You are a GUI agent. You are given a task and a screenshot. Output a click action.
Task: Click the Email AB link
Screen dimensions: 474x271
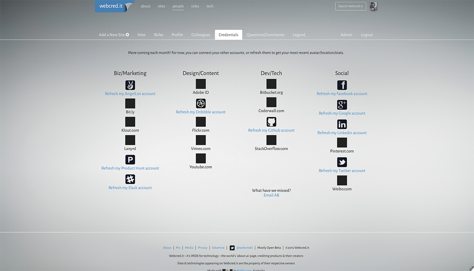(x=271, y=195)
